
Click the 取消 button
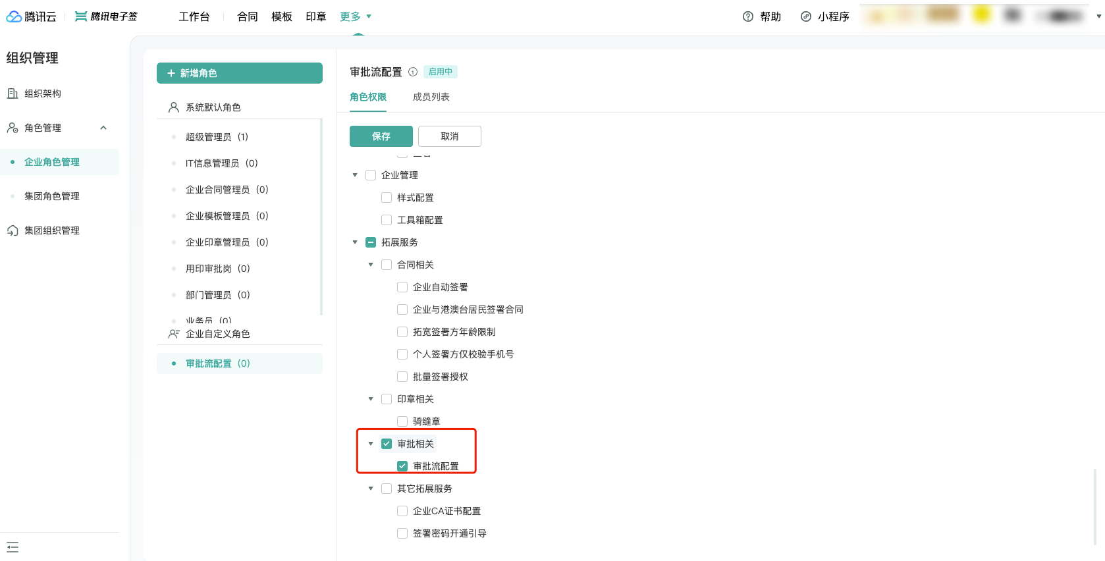[450, 136]
